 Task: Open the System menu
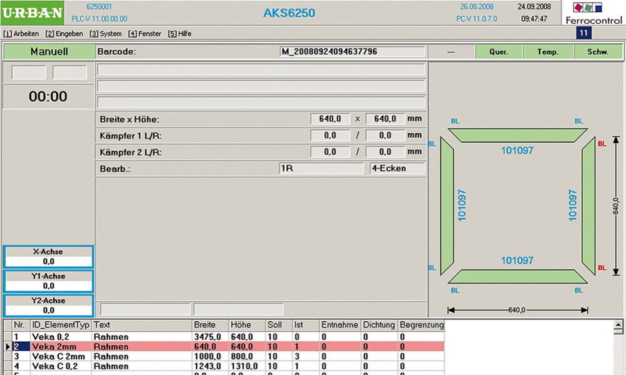pyautogui.click(x=105, y=34)
